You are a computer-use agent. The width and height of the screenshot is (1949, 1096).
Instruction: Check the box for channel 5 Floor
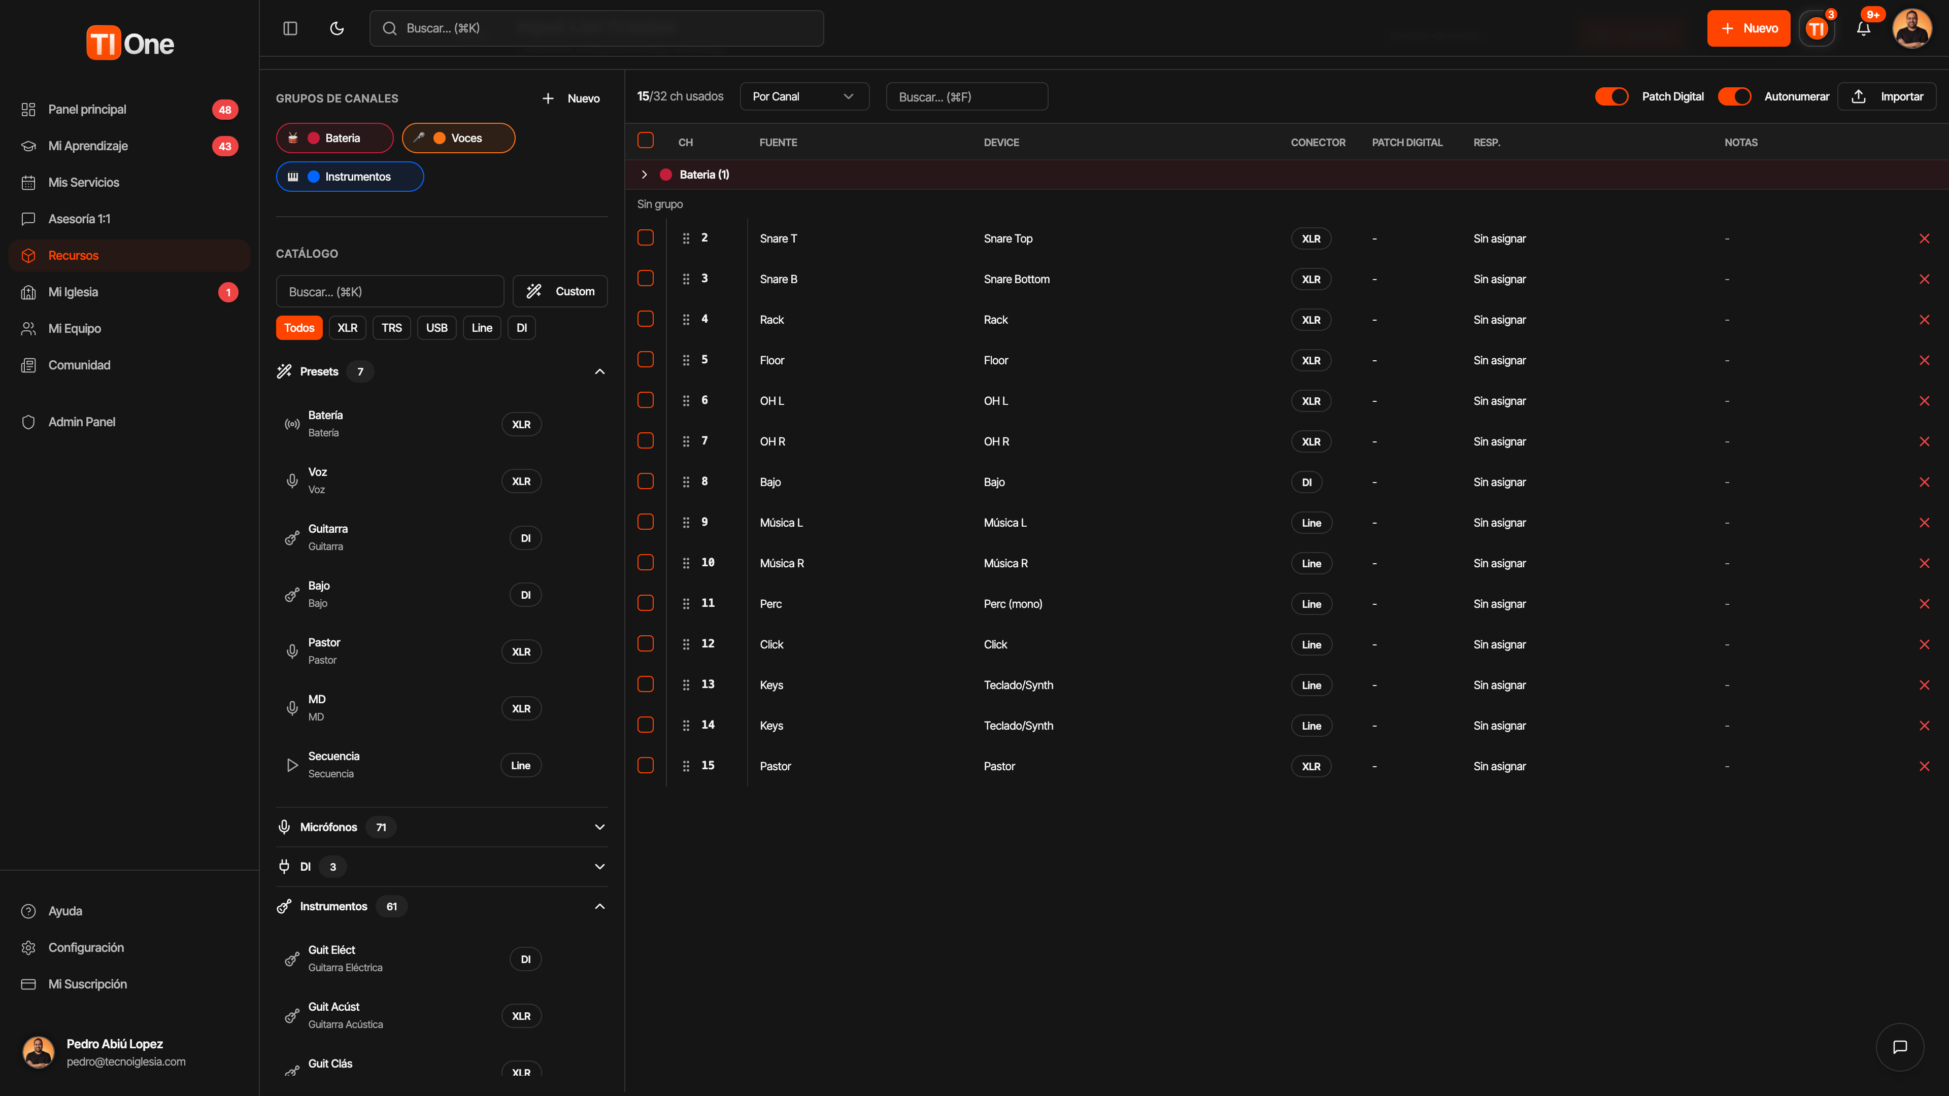646,359
